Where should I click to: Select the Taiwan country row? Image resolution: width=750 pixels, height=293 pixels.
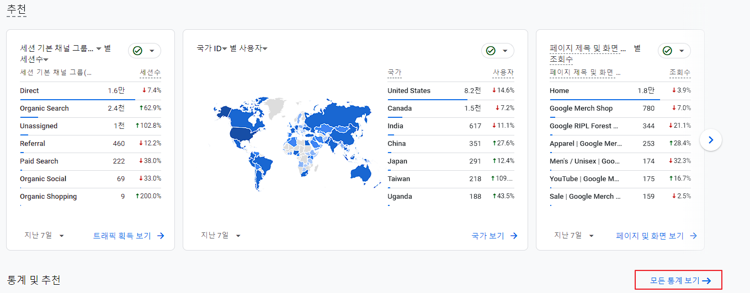point(451,178)
